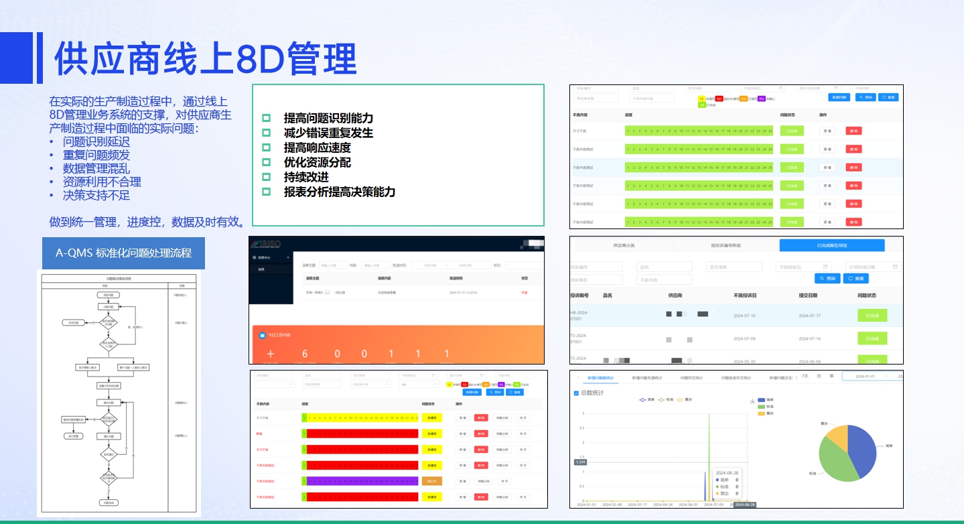Click the PU legend tag in all-green table
The width and height of the screenshot is (964, 524).
pos(761,99)
